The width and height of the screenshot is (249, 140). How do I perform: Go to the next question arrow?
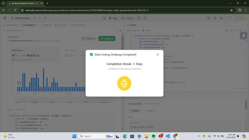click(40, 18)
